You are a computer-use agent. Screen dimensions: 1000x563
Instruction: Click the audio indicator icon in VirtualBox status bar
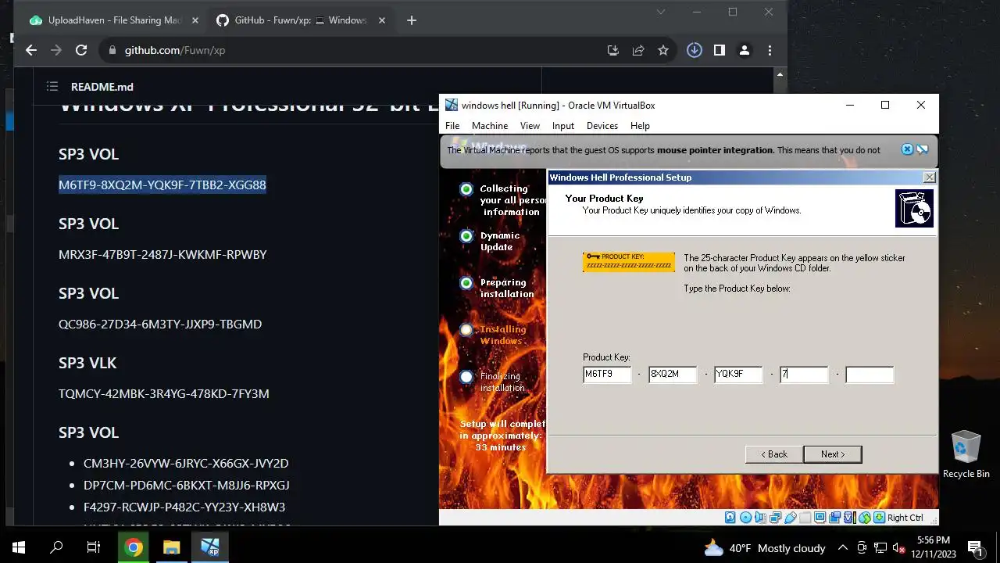(x=760, y=518)
